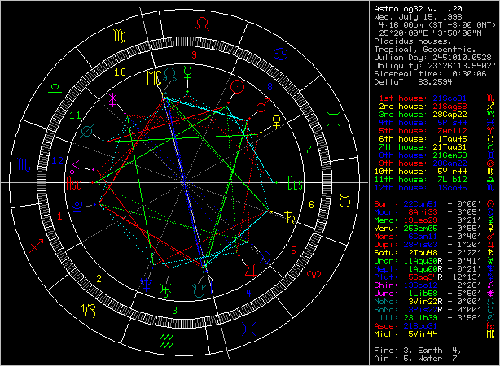The width and height of the screenshot is (500, 366).
Task: Click the Aries glyph beside 5th house row
Action: 491,131
